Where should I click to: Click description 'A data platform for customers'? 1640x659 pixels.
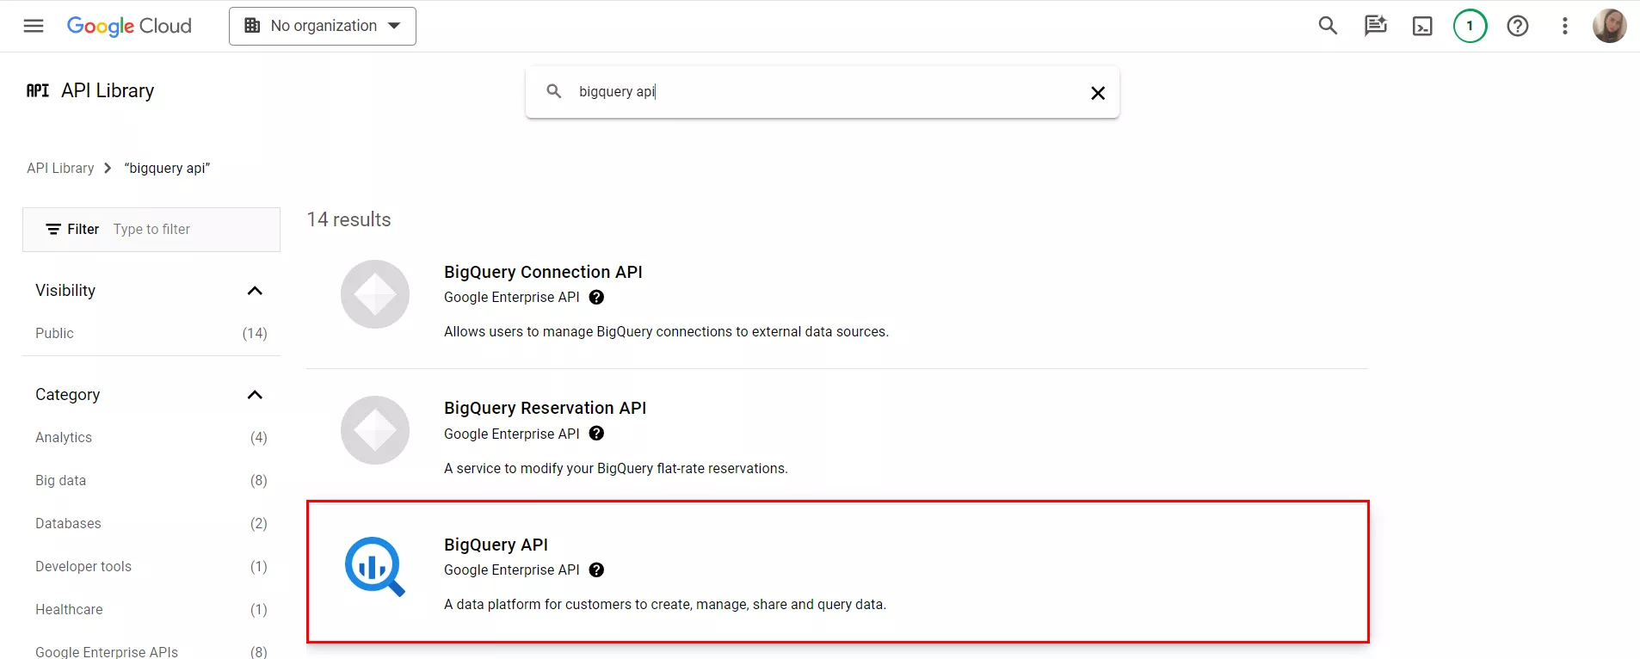(665, 604)
